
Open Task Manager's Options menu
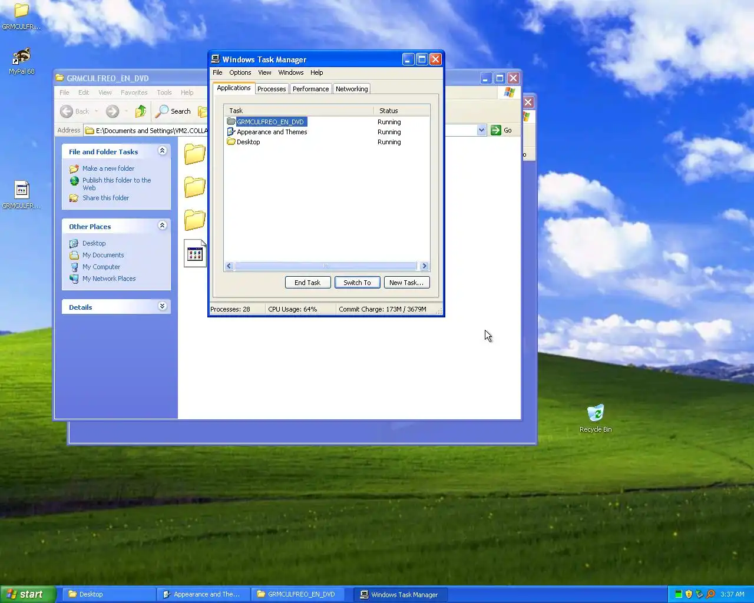(x=240, y=72)
